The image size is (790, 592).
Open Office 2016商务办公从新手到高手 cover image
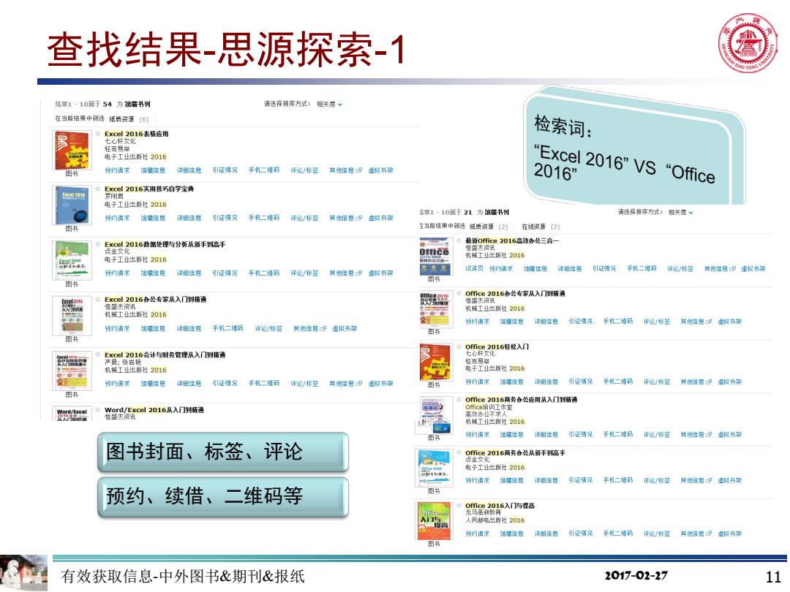click(x=434, y=469)
